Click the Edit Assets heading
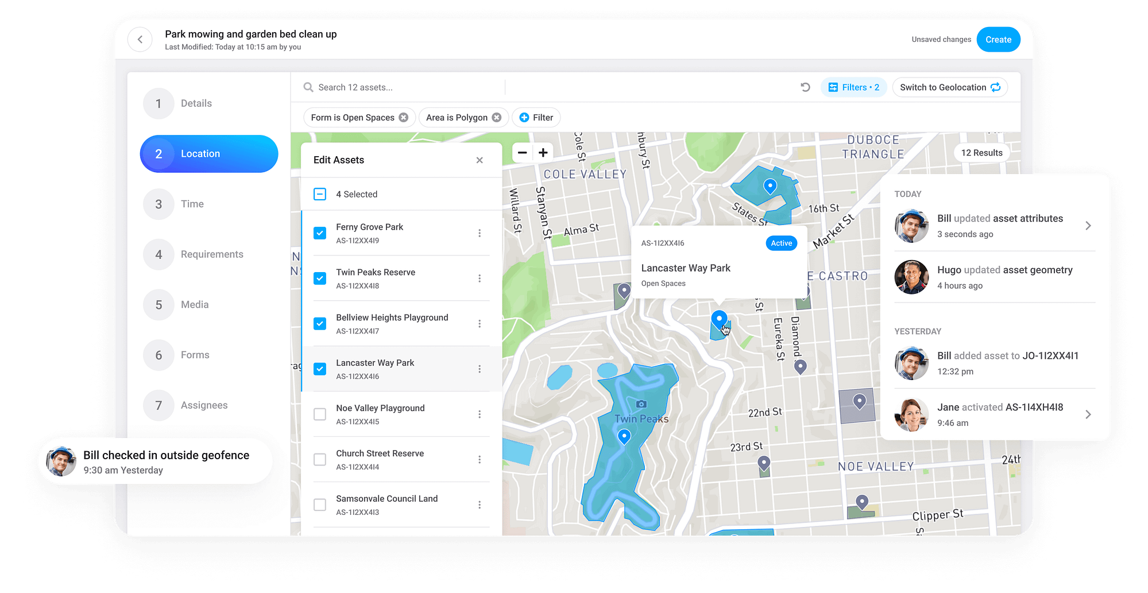Viewport: 1148px width, 593px height. [x=339, y=160]
